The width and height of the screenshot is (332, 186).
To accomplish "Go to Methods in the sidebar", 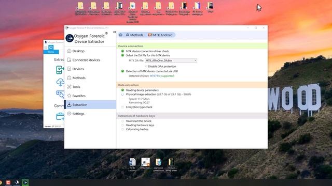I will click(x=90, y=78).
